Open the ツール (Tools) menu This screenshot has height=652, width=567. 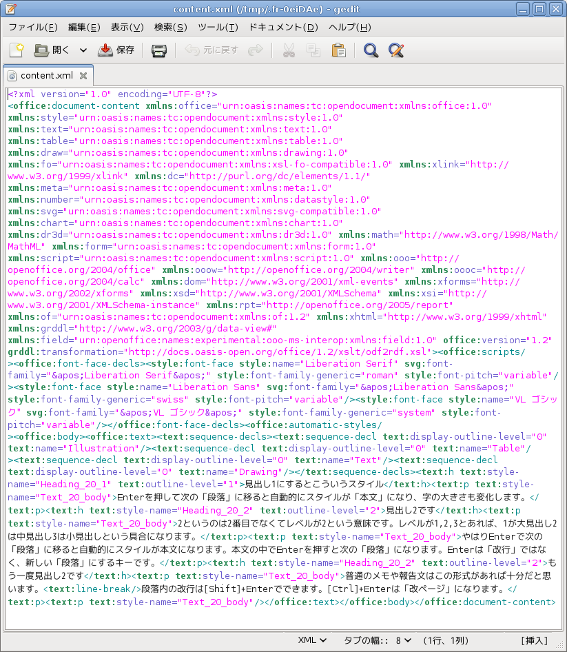217,28
